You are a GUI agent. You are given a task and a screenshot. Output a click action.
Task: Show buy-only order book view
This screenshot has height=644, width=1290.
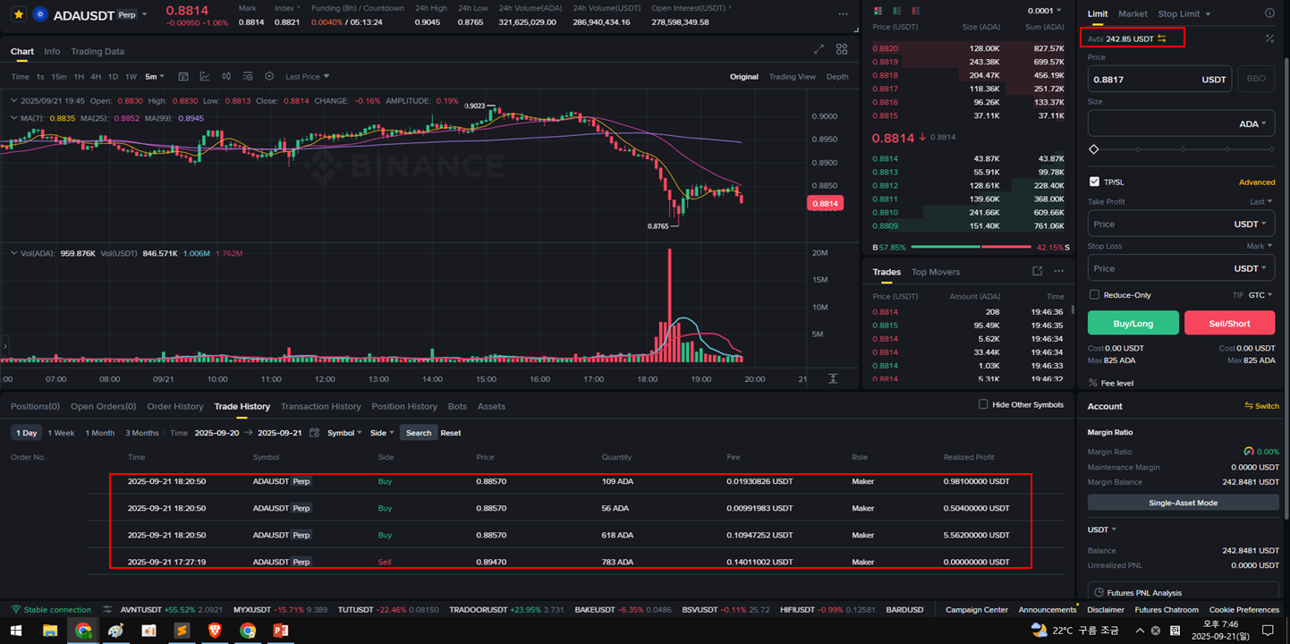[x=896, y=11]
